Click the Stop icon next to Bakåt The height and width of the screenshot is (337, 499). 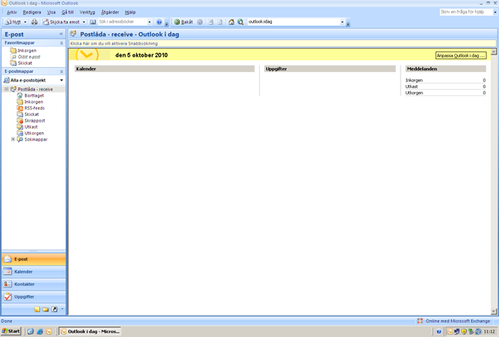[200, 22]
